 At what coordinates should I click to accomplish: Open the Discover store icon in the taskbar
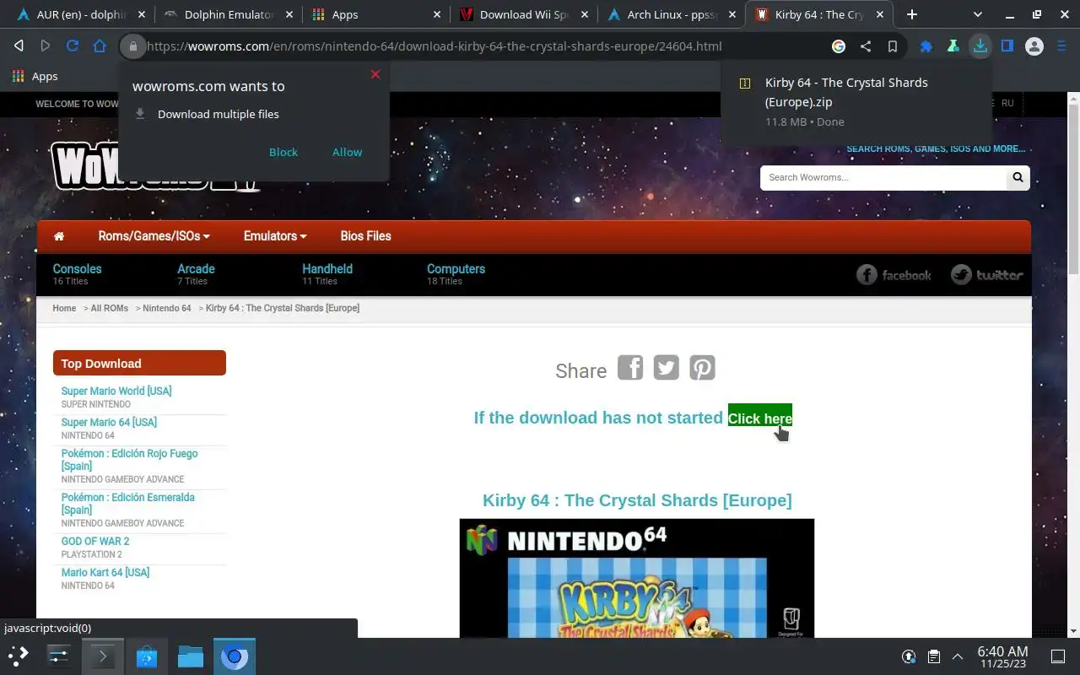[x=146, y=656]
